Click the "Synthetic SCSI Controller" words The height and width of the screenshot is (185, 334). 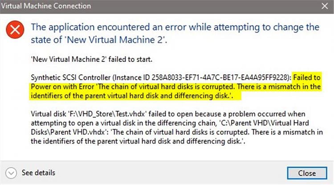pos(71,77)
